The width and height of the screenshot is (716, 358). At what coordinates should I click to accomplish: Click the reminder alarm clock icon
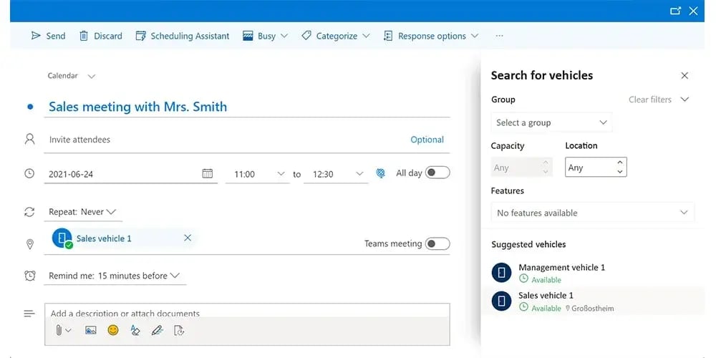coord(29,276)
